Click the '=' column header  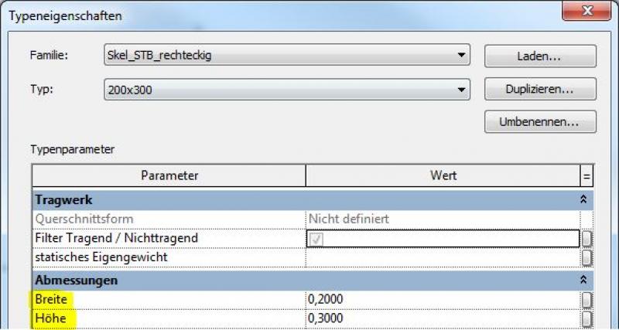(x=587, y=175)
